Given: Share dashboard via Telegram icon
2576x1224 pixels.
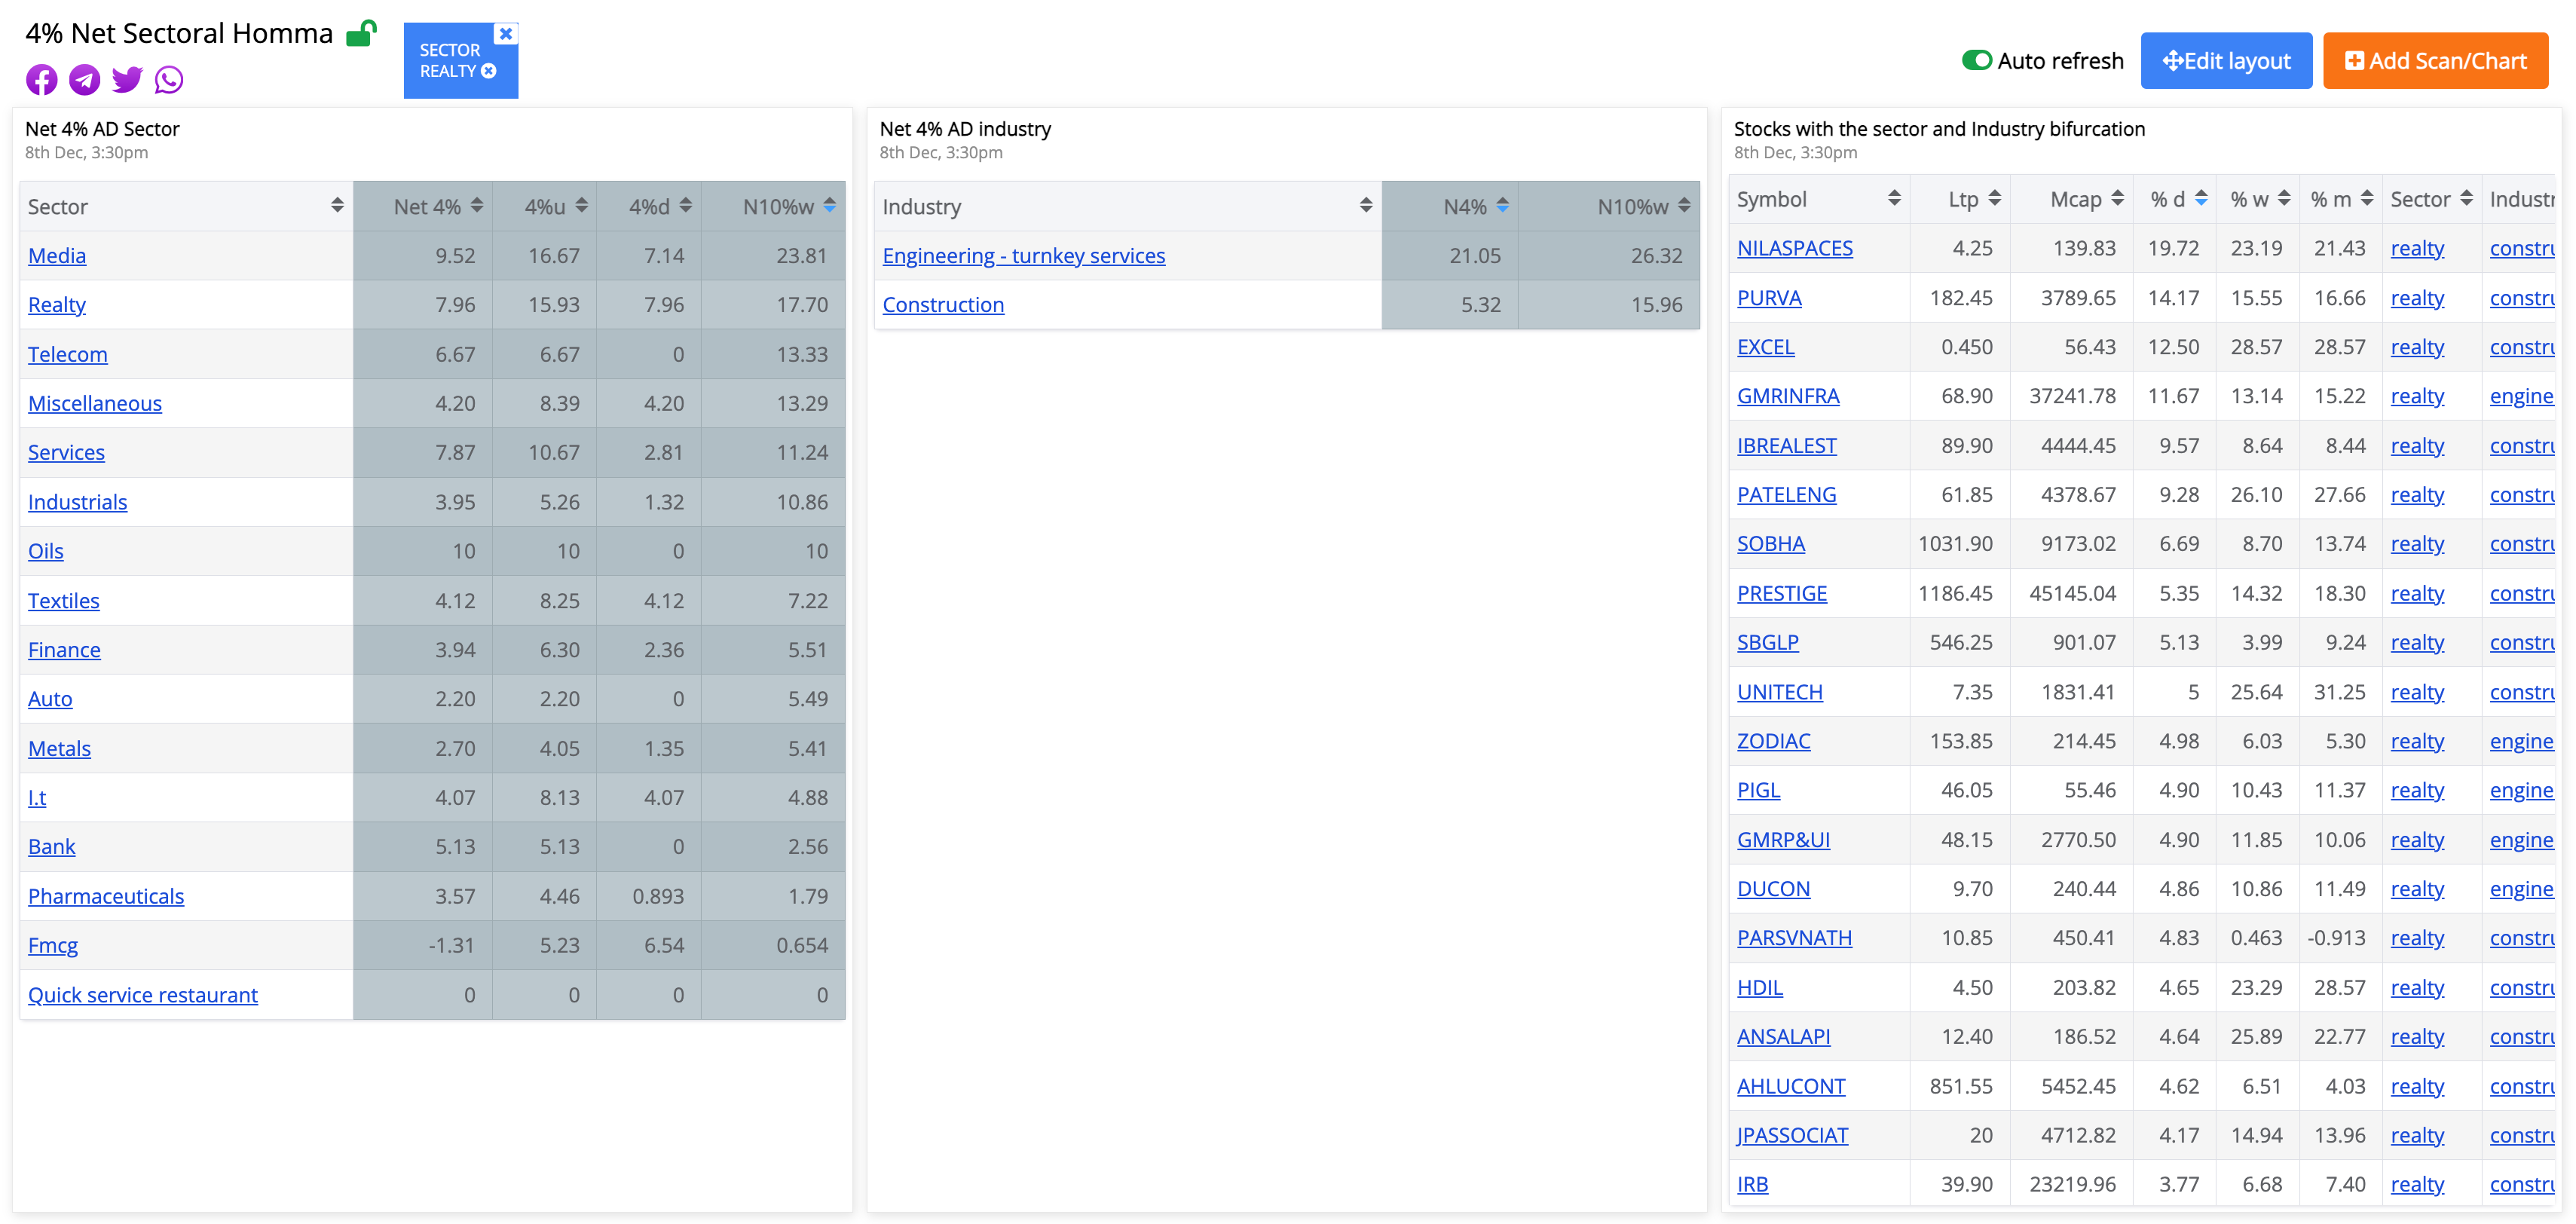Looking at the screenshot, I should [84, 79].
